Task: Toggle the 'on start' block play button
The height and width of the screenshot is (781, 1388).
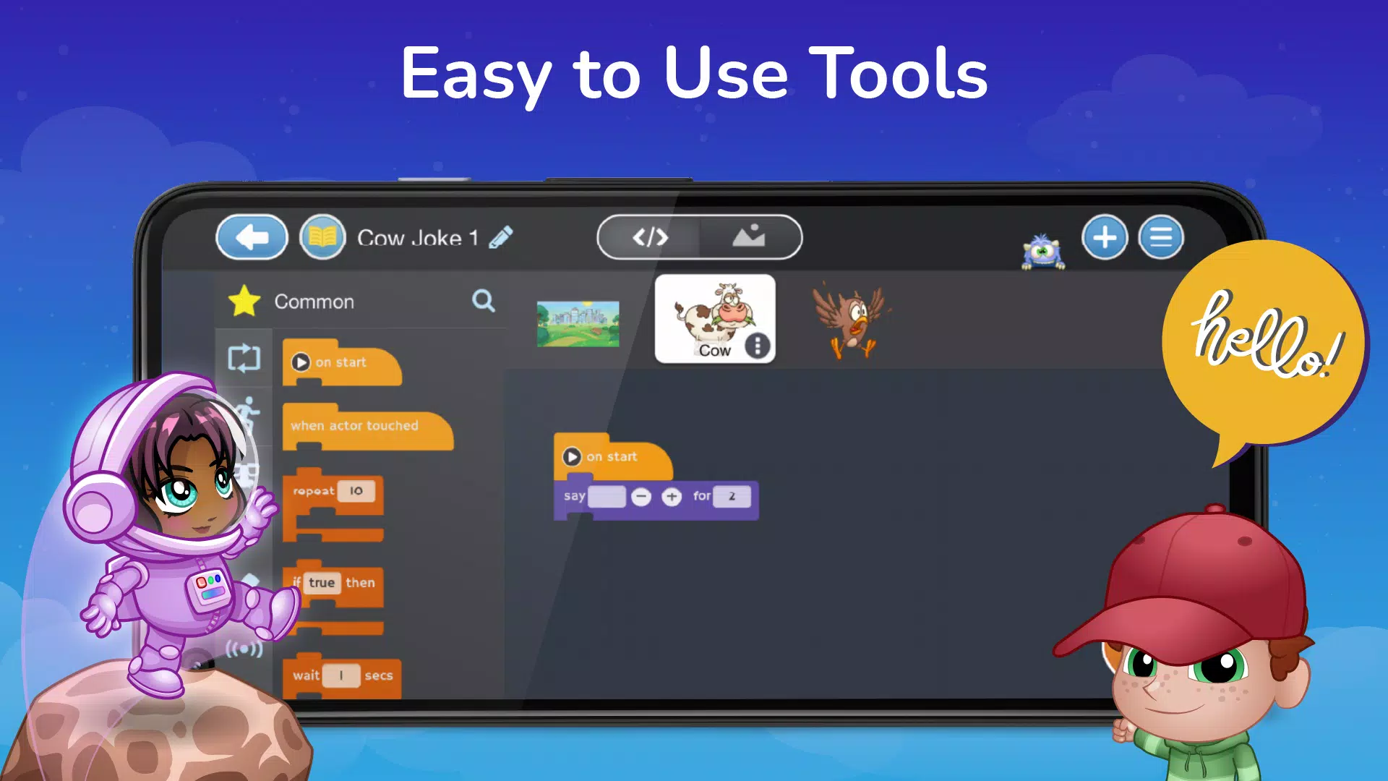Action: (x=572, y=457)
